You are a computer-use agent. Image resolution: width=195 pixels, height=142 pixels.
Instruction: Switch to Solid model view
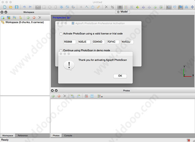click(143, 7)
